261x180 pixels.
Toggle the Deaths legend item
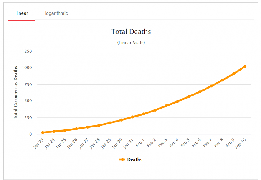tap(131, 160)
